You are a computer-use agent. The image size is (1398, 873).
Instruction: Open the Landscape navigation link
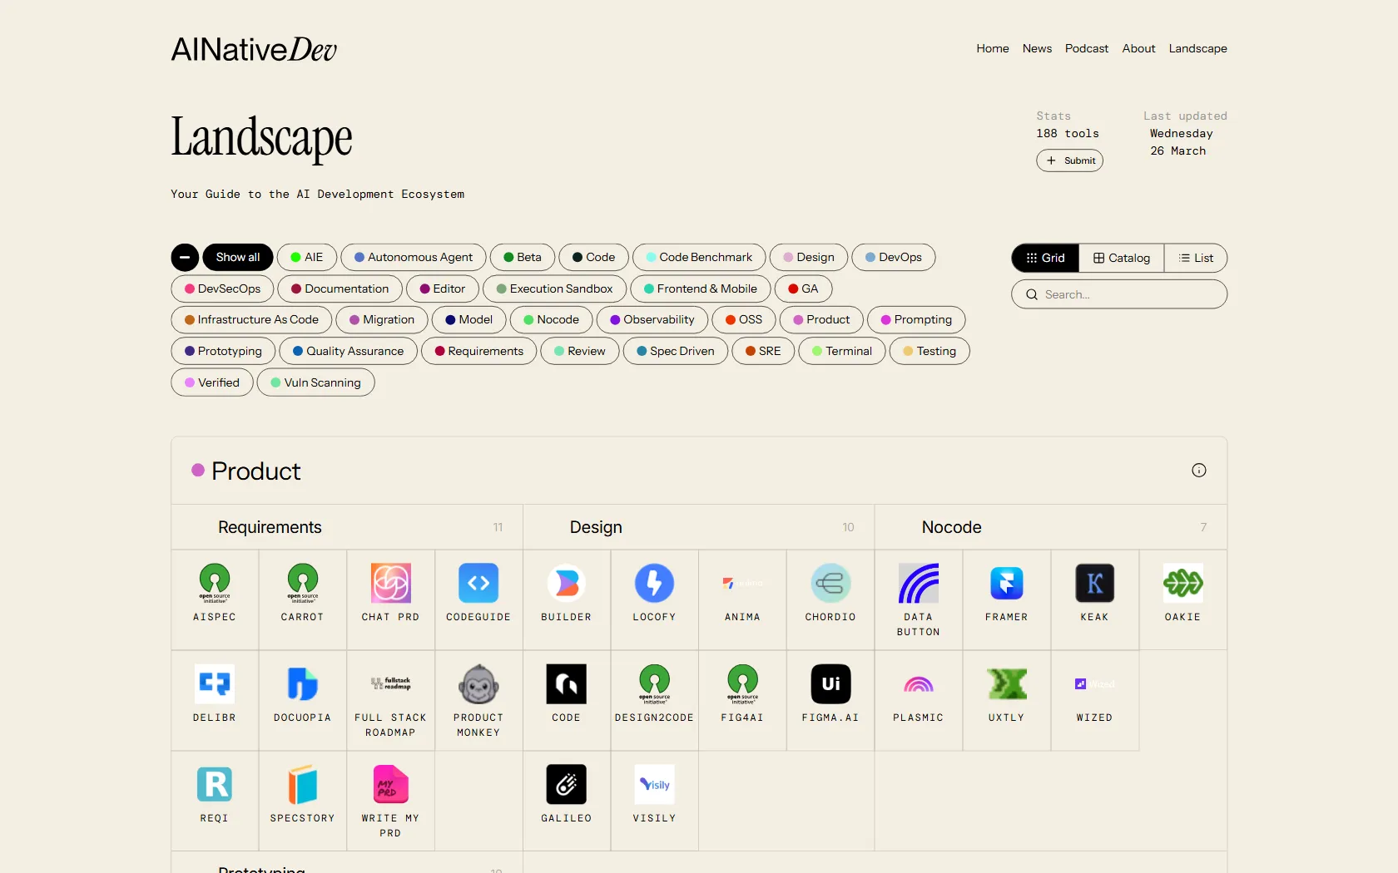tap(1197, 48)
